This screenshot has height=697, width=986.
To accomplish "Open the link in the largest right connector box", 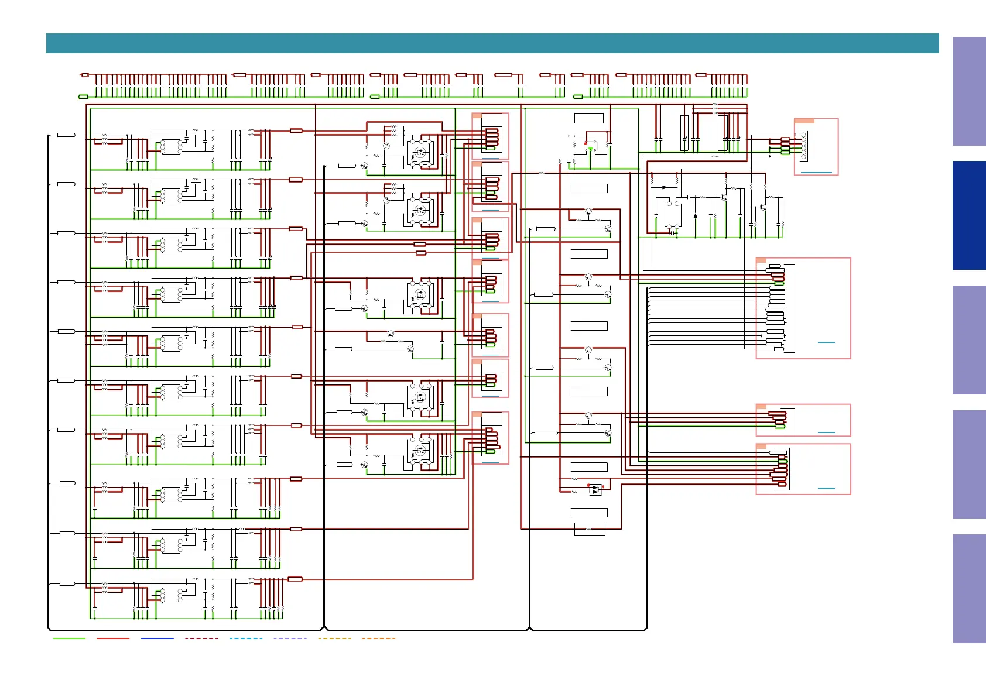I will click(x=826, y=342).
